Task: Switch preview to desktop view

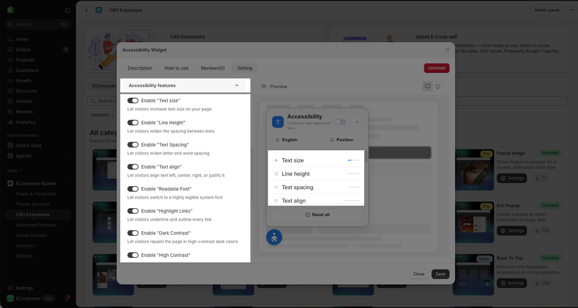Action: (427, 86)
